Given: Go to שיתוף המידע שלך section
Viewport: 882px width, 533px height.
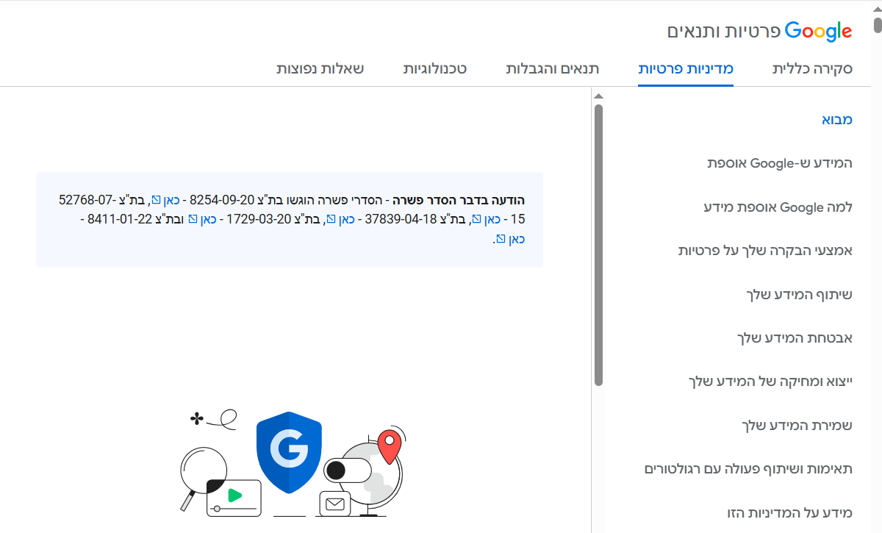Looking at the screenshot, I should pyautogui.click(x=800, y=294).
